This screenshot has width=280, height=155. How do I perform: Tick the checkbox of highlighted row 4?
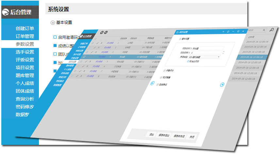point(84,57)
